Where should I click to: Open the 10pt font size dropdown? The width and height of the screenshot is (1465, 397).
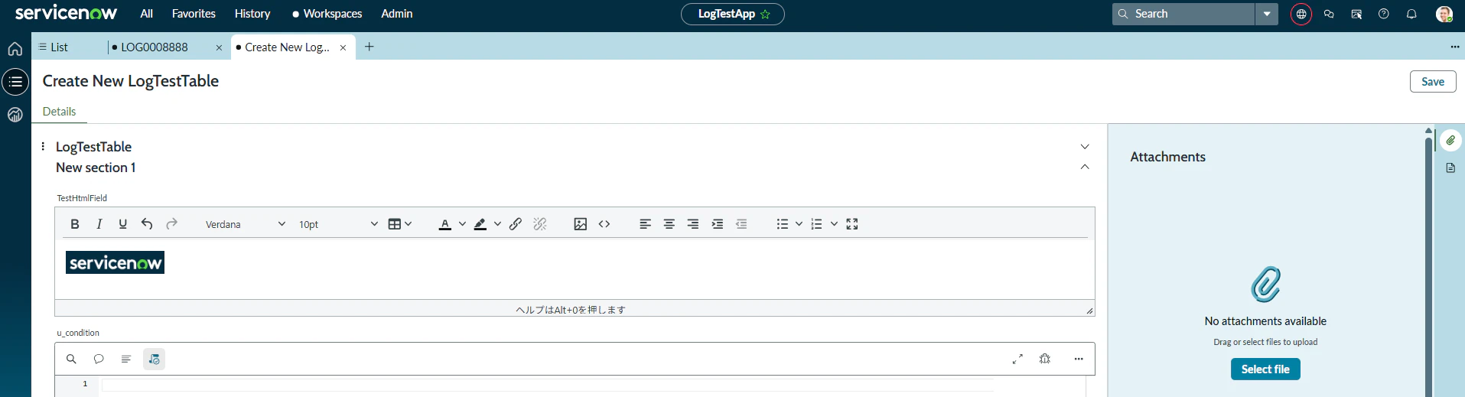click(337, 224)
